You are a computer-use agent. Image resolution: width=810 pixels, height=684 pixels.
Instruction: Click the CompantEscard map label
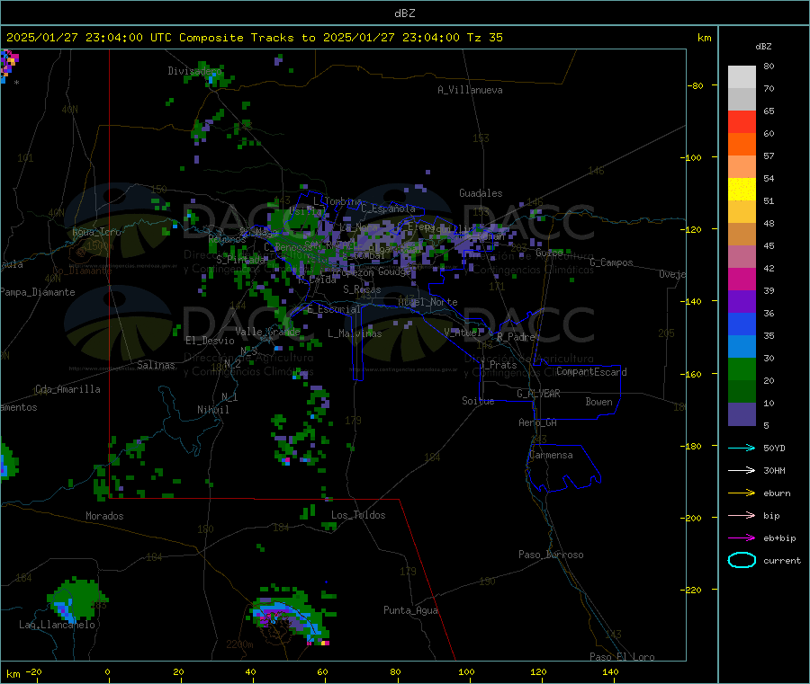(x=591, y=372)
